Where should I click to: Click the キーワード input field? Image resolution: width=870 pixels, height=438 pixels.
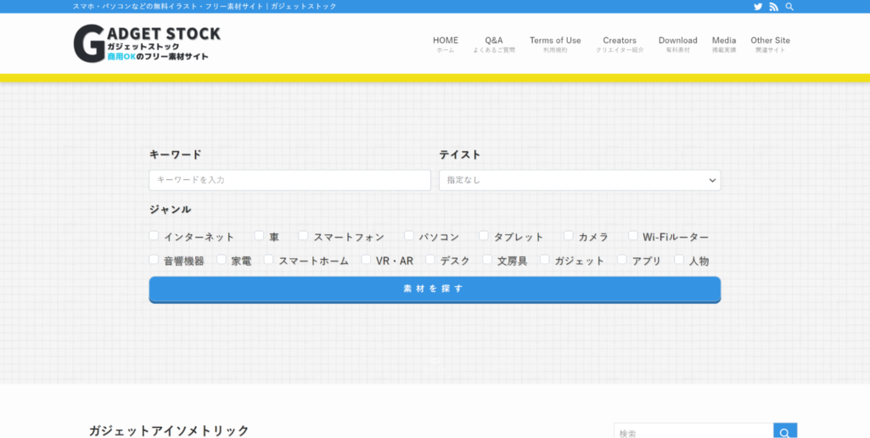tap(289, 180)
